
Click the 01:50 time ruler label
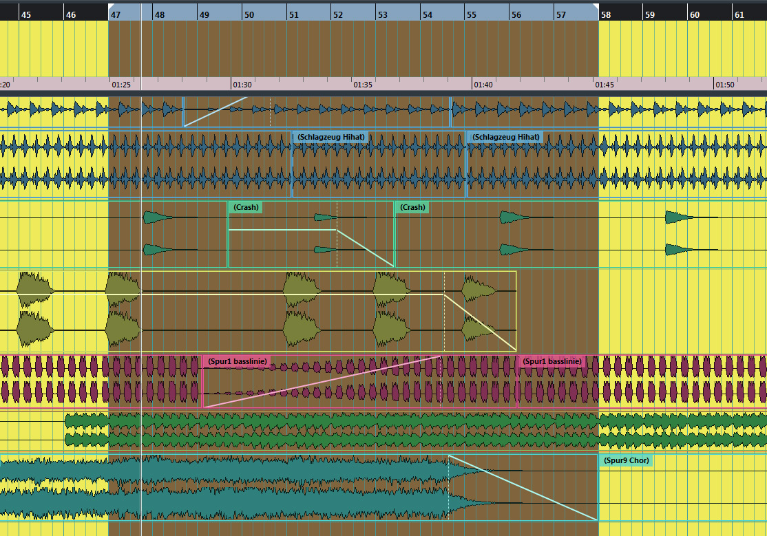point(725,85)
